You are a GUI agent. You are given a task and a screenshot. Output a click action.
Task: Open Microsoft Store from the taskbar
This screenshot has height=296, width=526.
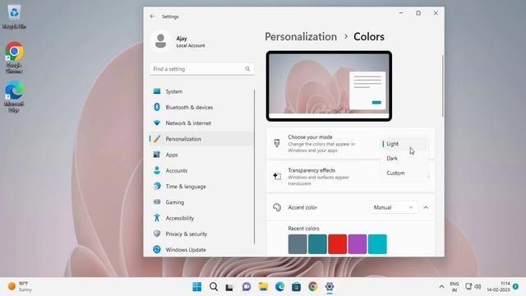[x=296, y=287]
